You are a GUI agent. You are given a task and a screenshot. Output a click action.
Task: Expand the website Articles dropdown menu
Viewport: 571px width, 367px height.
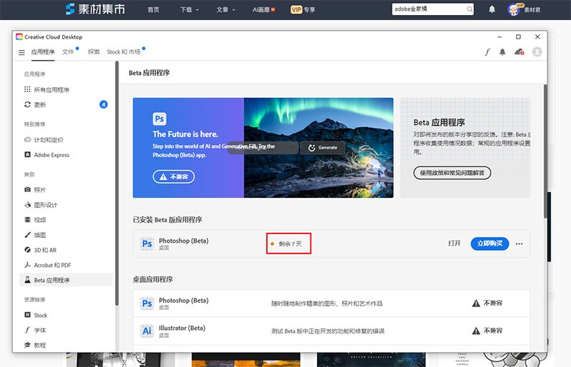click(x=226, y=10)
